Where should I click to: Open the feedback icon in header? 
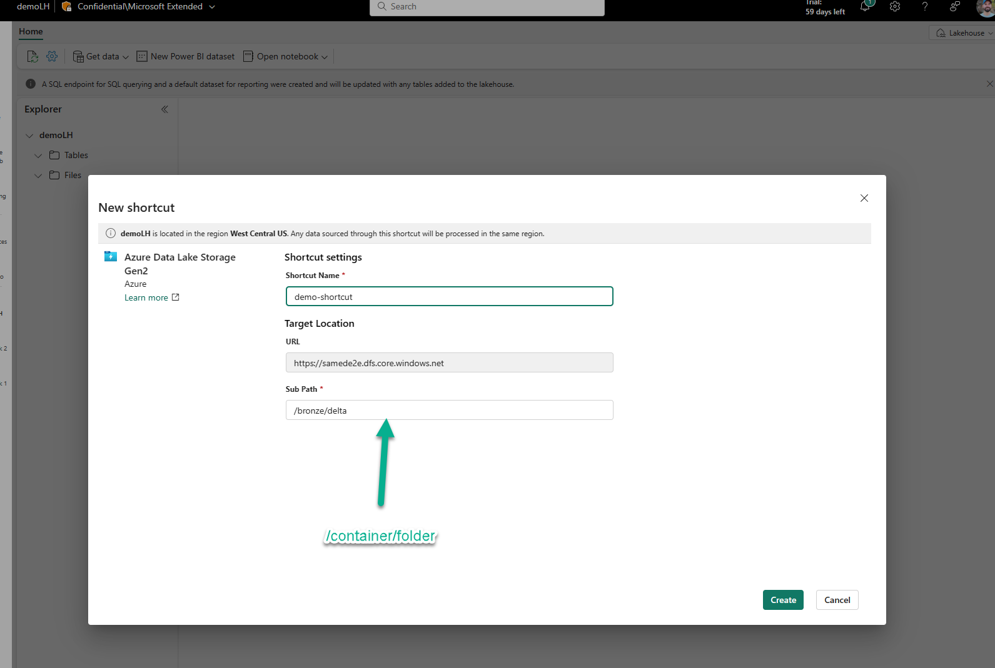coord(954,6)
